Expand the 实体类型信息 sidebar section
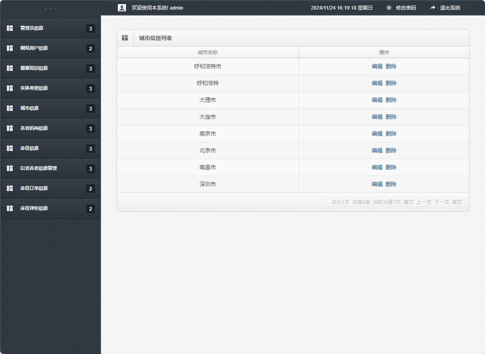This screenshot has height=354, width=485. pos(34,88)
